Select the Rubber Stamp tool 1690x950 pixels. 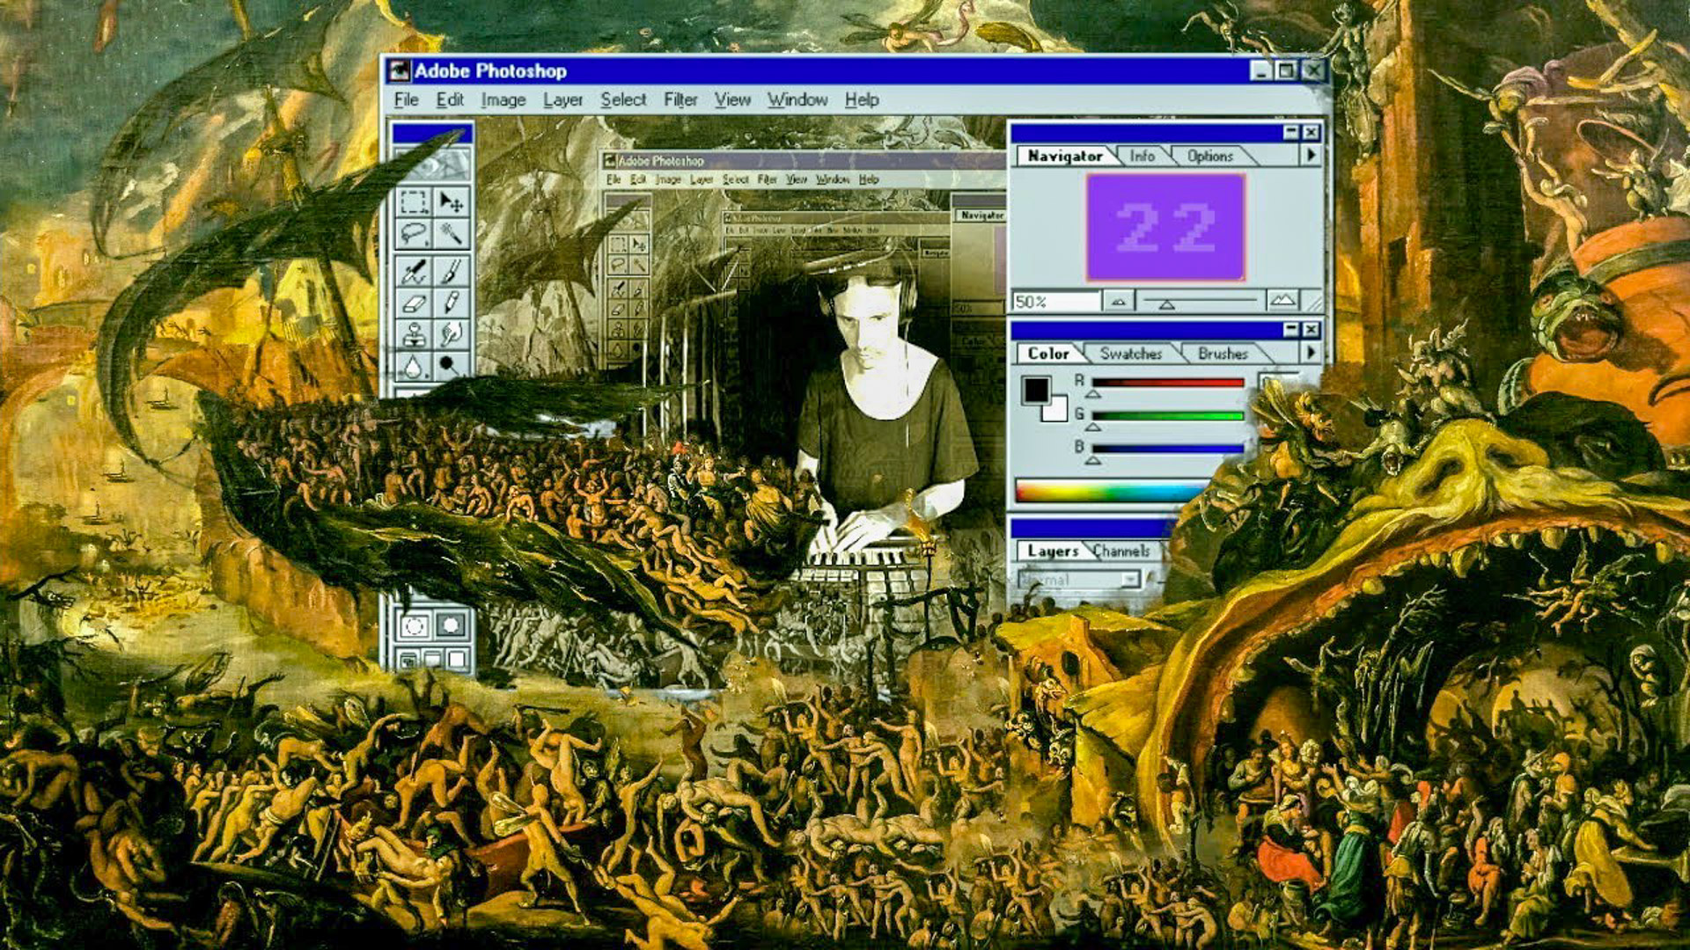[414, 334]
